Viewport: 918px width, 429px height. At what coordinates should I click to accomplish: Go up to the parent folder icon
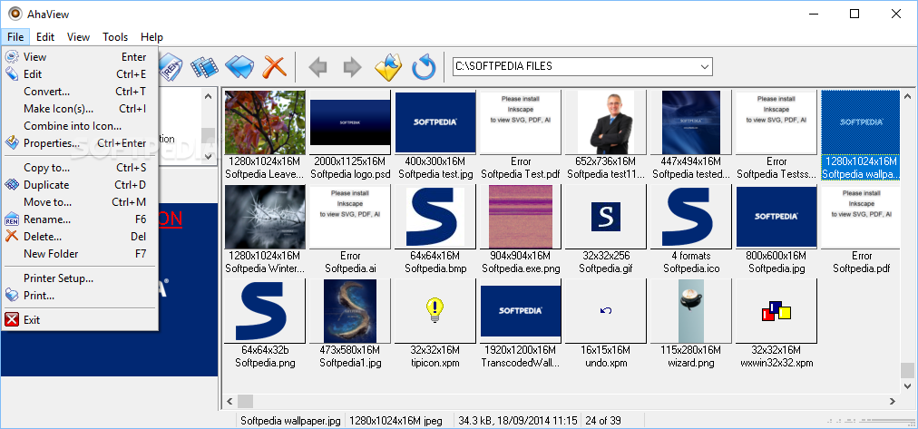[389, 67]
